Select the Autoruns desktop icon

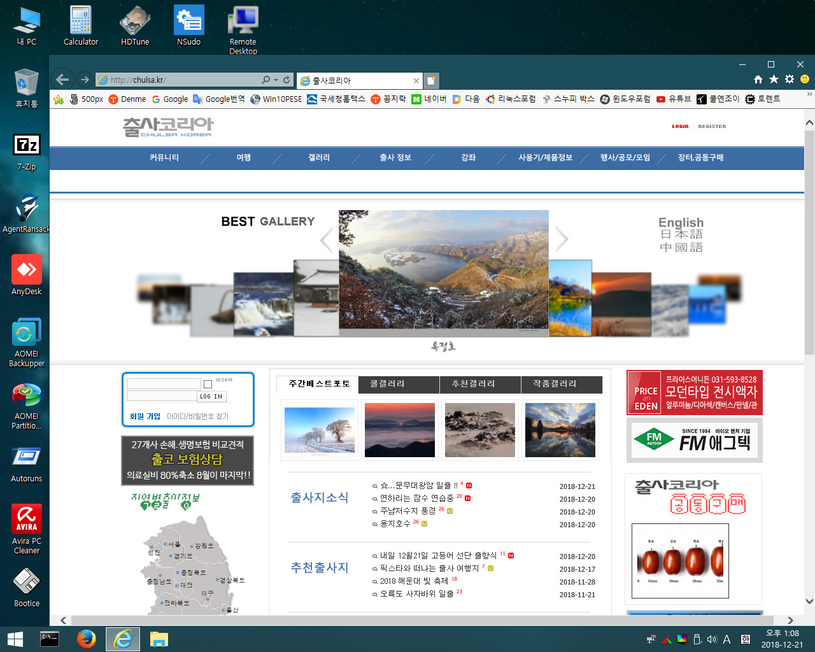pos(27,464)
